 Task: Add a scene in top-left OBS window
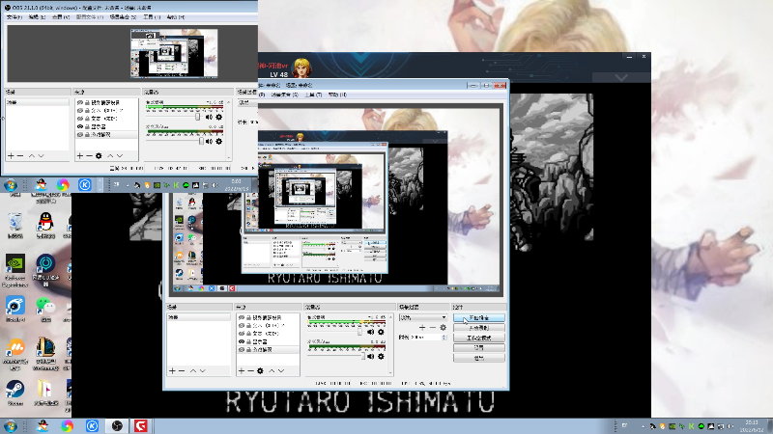click(x=11, y=155)
